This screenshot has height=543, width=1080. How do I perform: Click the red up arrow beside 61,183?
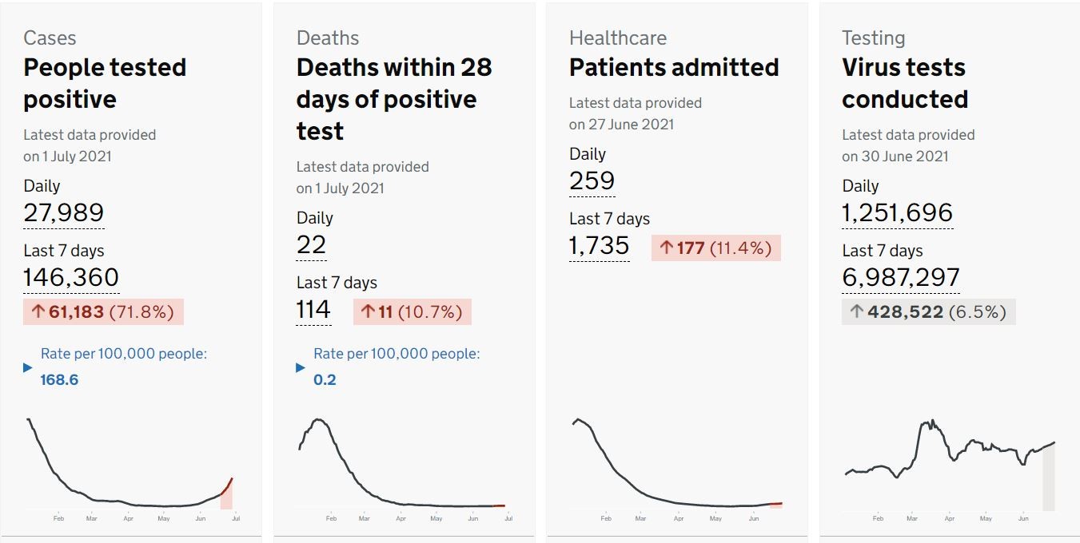point(38,312)
